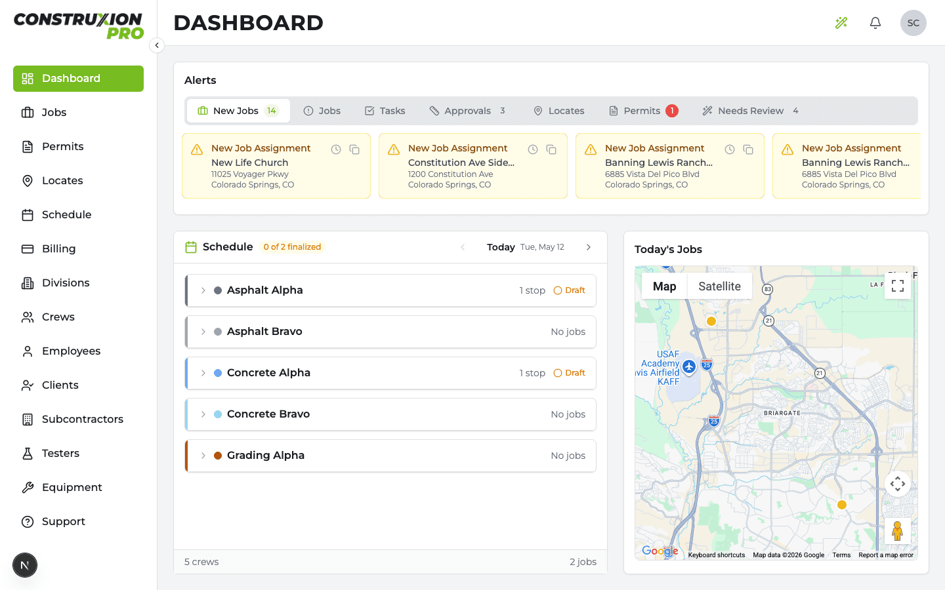Expand the Grading Alpha crew row
Image resolution: width=945 pixels, height=590 pixels.
click(x=203, y=456)
